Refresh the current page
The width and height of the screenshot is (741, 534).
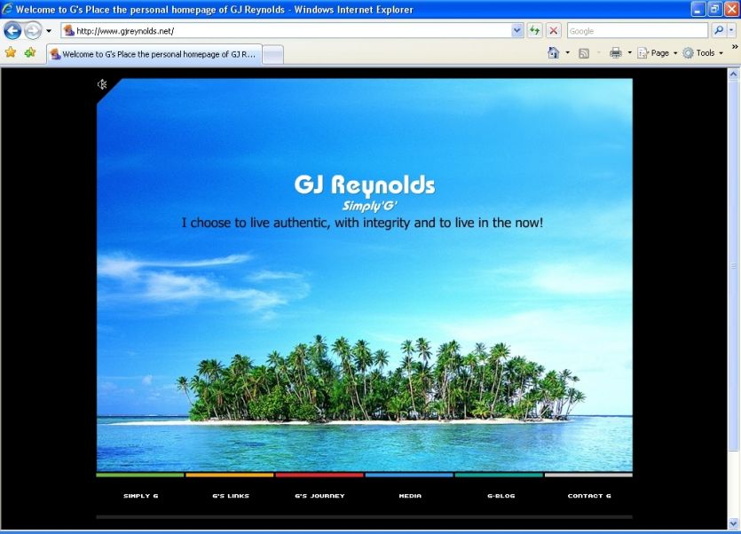pos(534,30)
